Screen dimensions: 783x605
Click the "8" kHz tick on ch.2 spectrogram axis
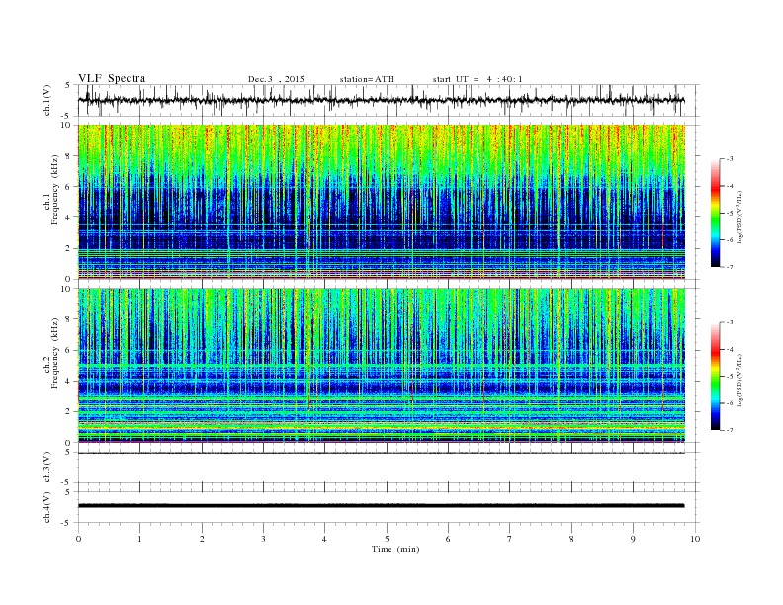[69, 319]
